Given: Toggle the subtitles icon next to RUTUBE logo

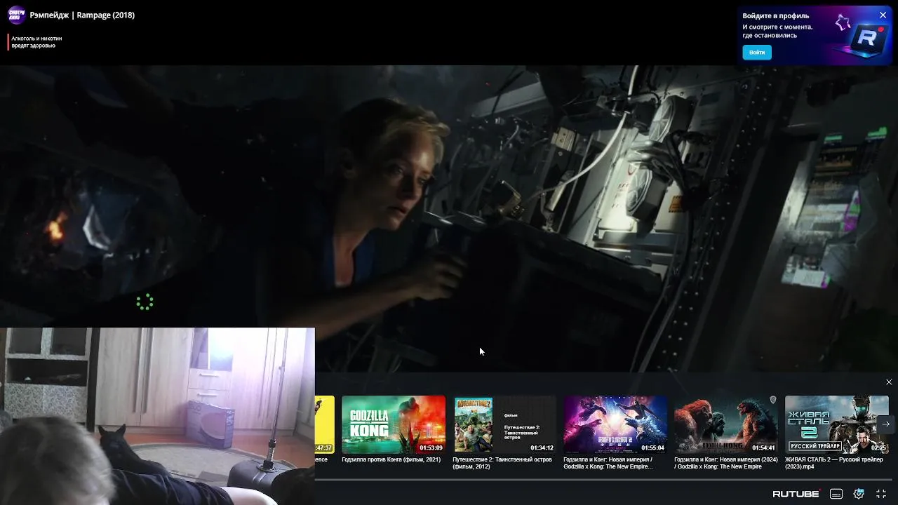Looking at the screenshot, I should [x=836, y=494].
